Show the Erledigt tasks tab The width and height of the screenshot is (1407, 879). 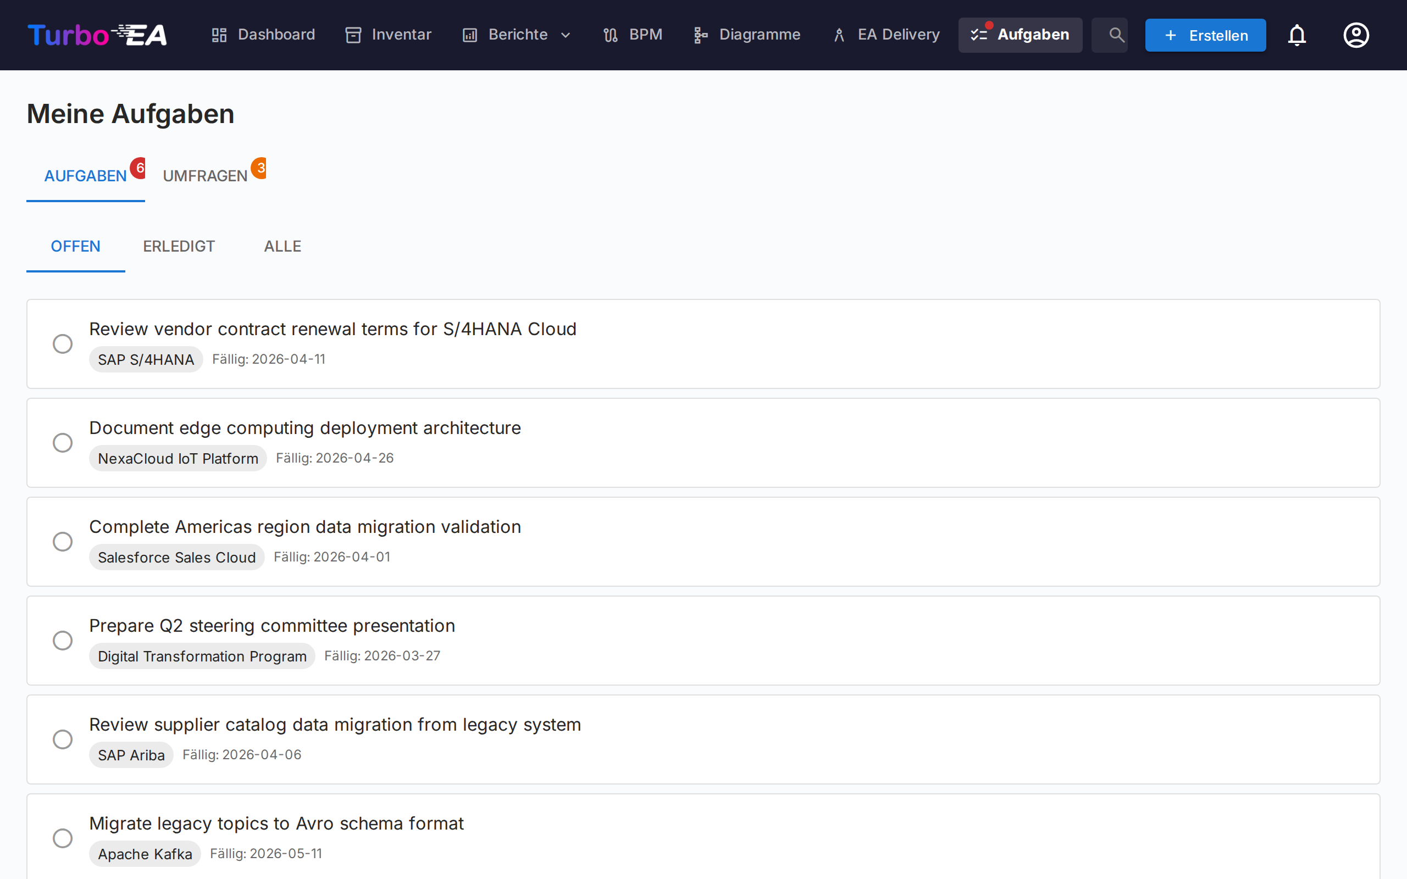[179, 246]
